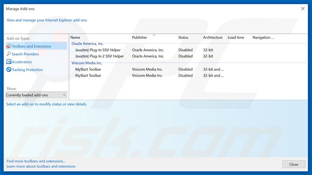The width and height of the screenshot is (312, 175).
Task: Open the Currently loaded add-ons dropdown
Action: point(36,95)
